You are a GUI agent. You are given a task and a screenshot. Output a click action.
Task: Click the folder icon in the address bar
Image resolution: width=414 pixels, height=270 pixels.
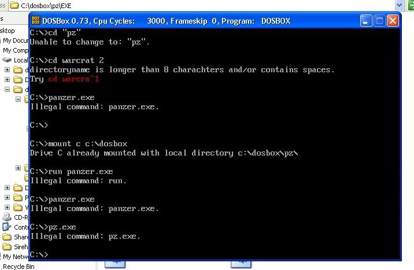click(x=14, y=5)
